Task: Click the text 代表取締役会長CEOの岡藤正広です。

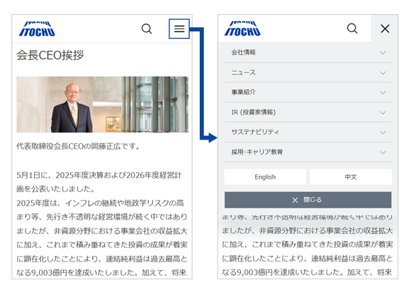Action: coord(78,146)
